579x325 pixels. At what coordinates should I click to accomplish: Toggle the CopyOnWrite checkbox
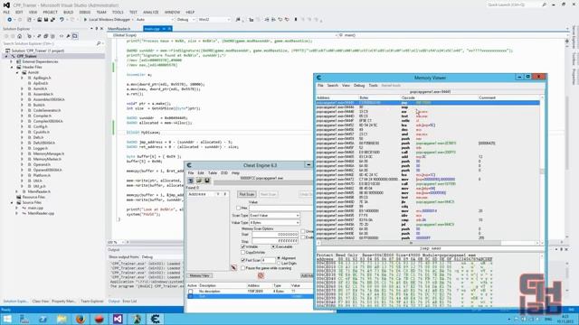(243, 253)
